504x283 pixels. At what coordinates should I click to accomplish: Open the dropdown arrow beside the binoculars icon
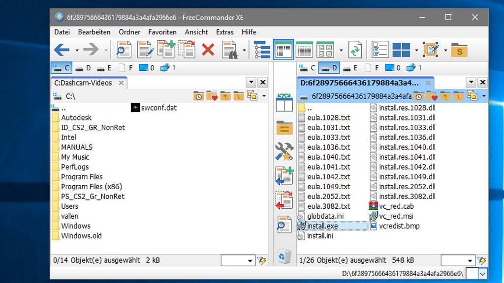(245, 50)
